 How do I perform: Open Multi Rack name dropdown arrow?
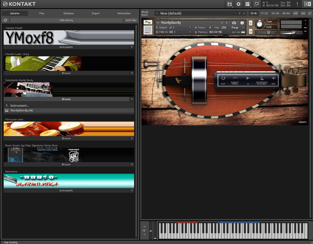tap(157, 13)
